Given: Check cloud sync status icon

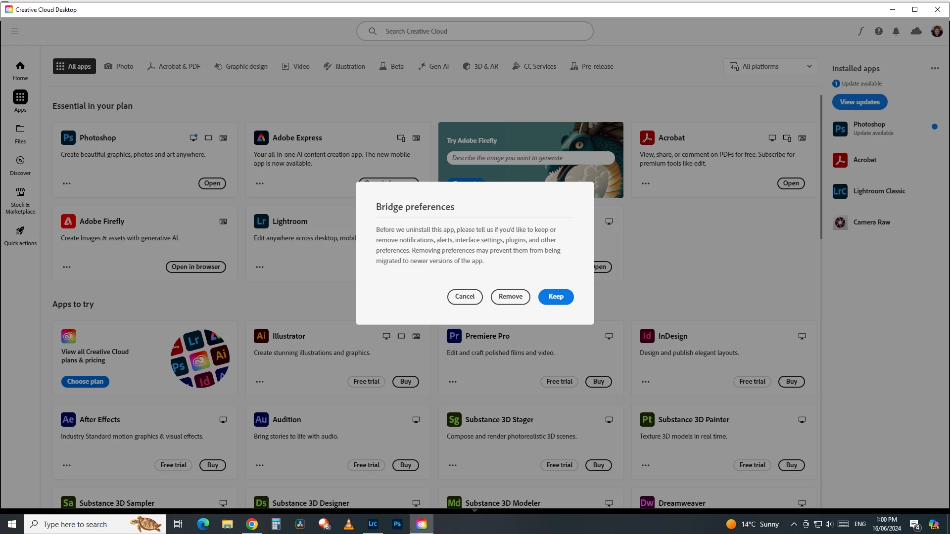Looking at the screenshot, I should (x=916, y=31).
